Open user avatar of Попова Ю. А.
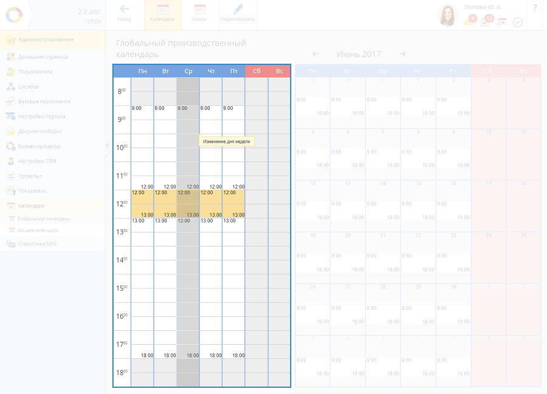 [447, 15]
